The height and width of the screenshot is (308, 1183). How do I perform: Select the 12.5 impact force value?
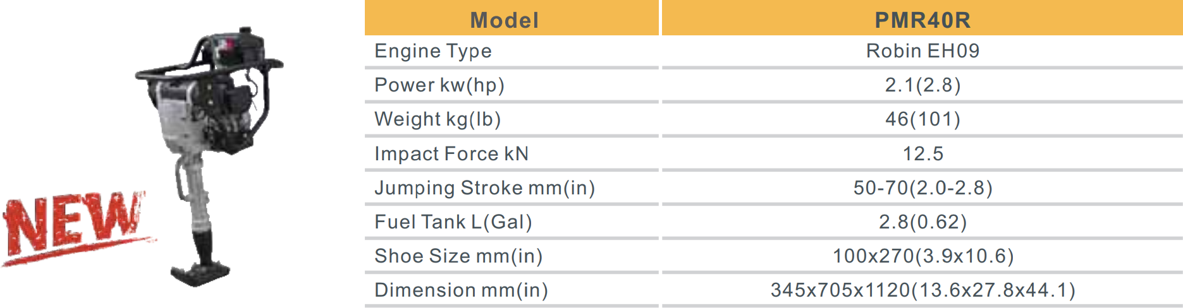click(922, 154)
